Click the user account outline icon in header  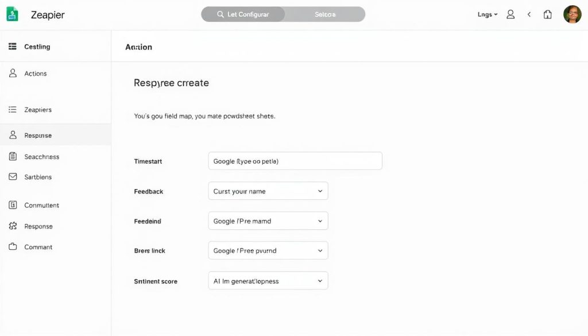(510, 14)
